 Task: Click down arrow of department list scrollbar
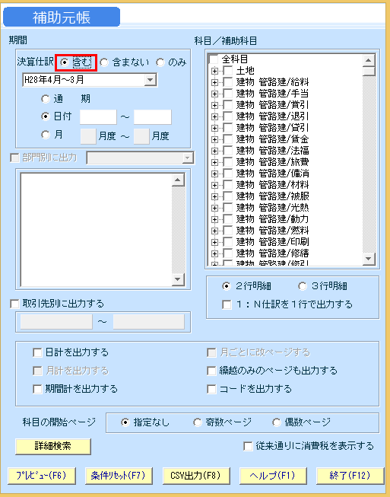pos(178,279)
